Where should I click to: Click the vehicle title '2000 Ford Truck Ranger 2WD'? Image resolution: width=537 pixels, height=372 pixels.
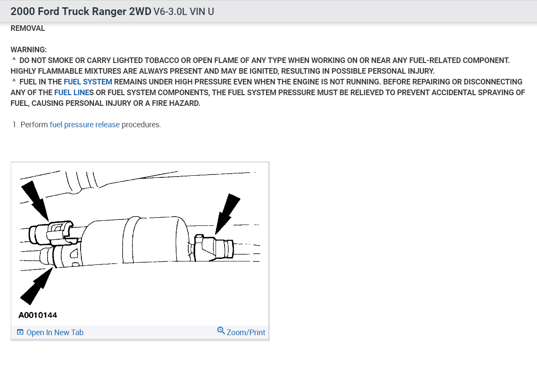81,12
